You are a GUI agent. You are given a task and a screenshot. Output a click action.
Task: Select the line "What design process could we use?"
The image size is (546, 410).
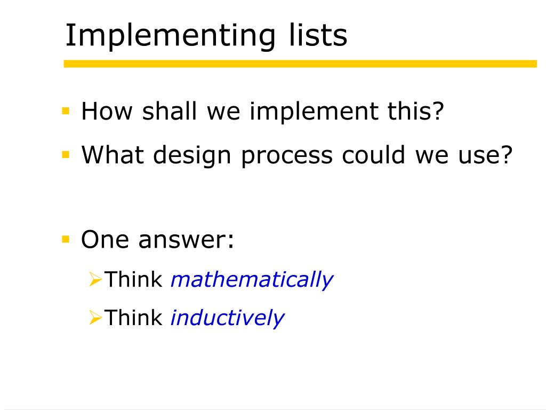pos(297,155)
